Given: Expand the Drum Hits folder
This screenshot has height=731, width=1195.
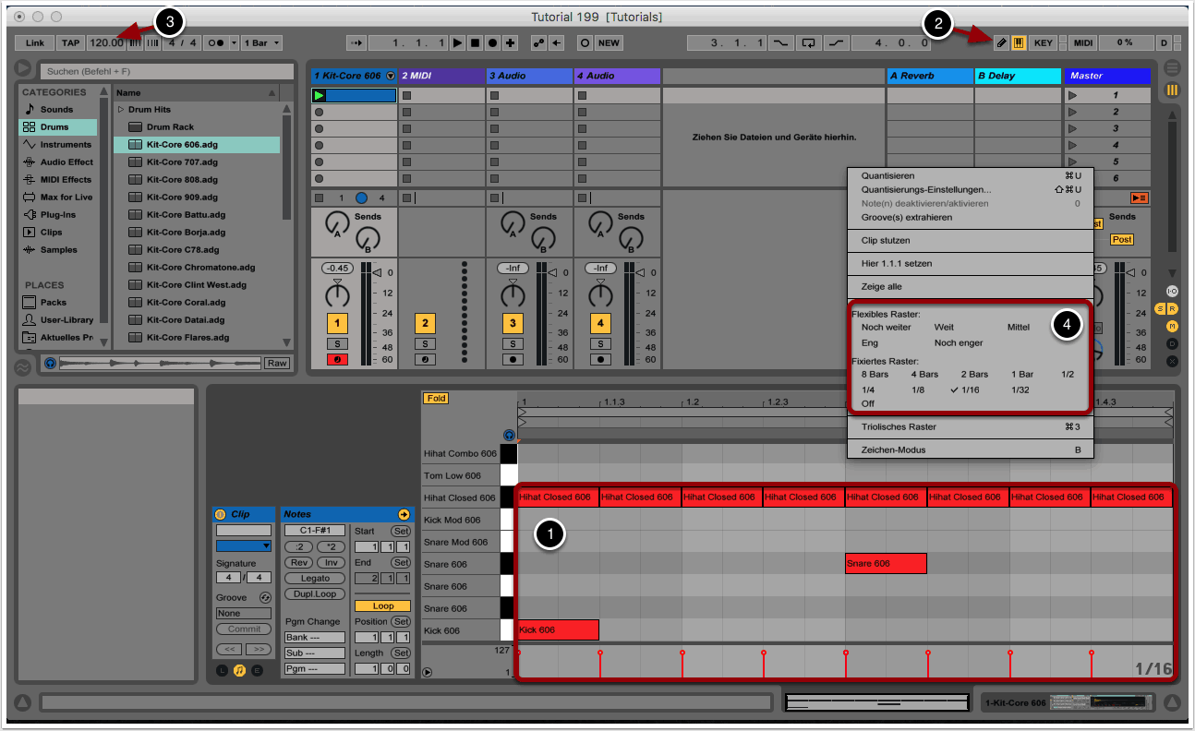Looking at the screenshot, I should (120, 110).
